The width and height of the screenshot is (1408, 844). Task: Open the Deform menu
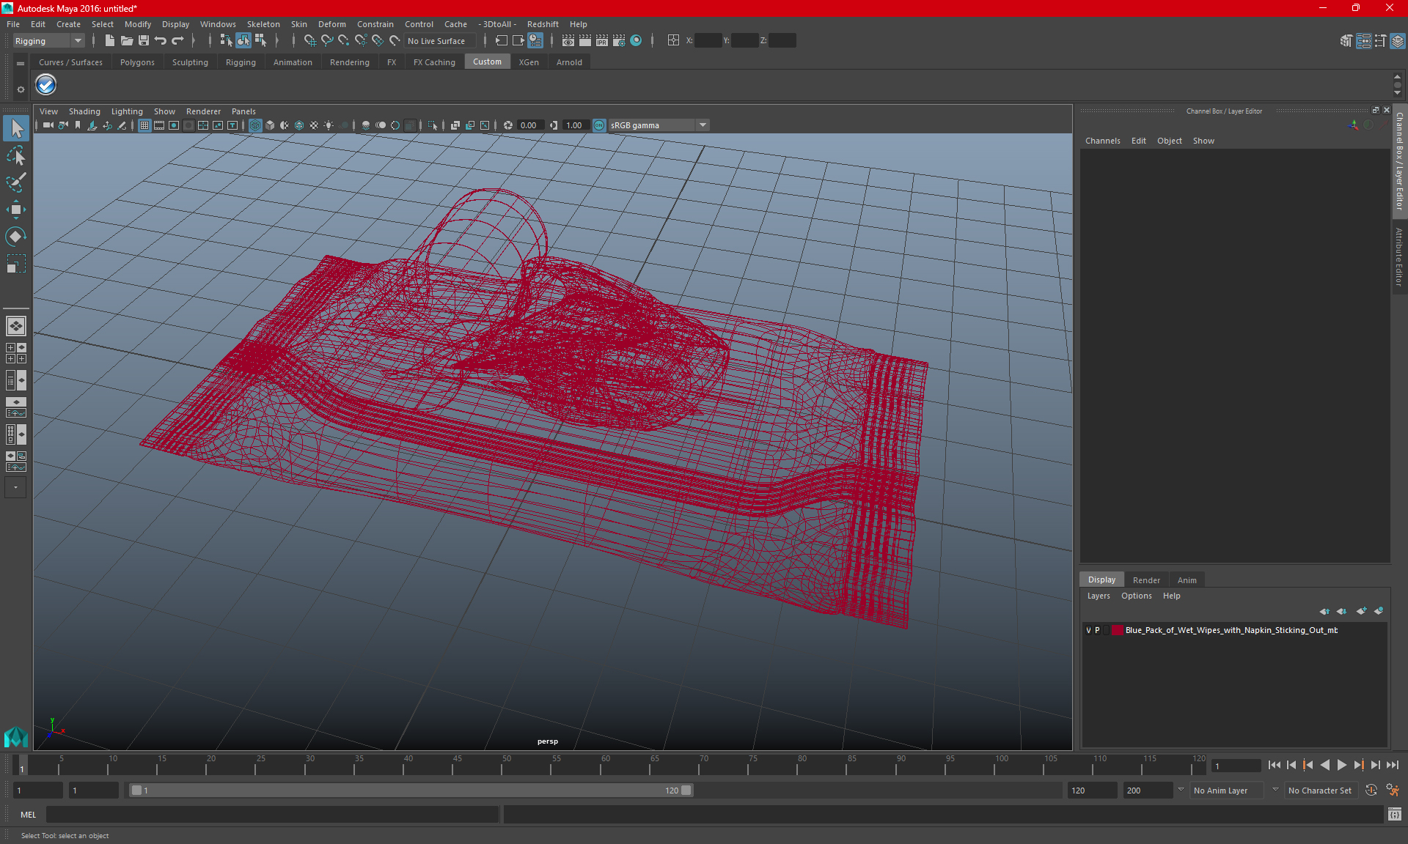[x=331, y=24]
